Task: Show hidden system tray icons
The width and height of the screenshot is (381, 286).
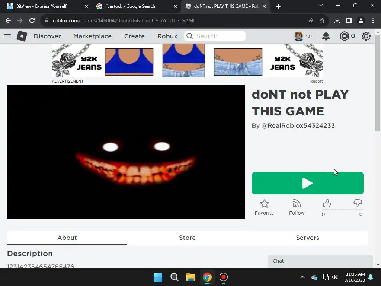Action: coord(302,277)
